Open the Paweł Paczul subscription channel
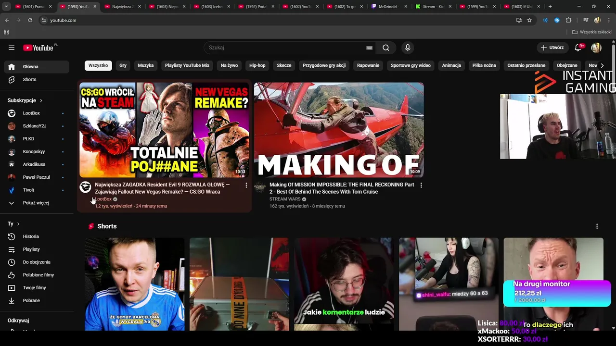 (37, 177)
